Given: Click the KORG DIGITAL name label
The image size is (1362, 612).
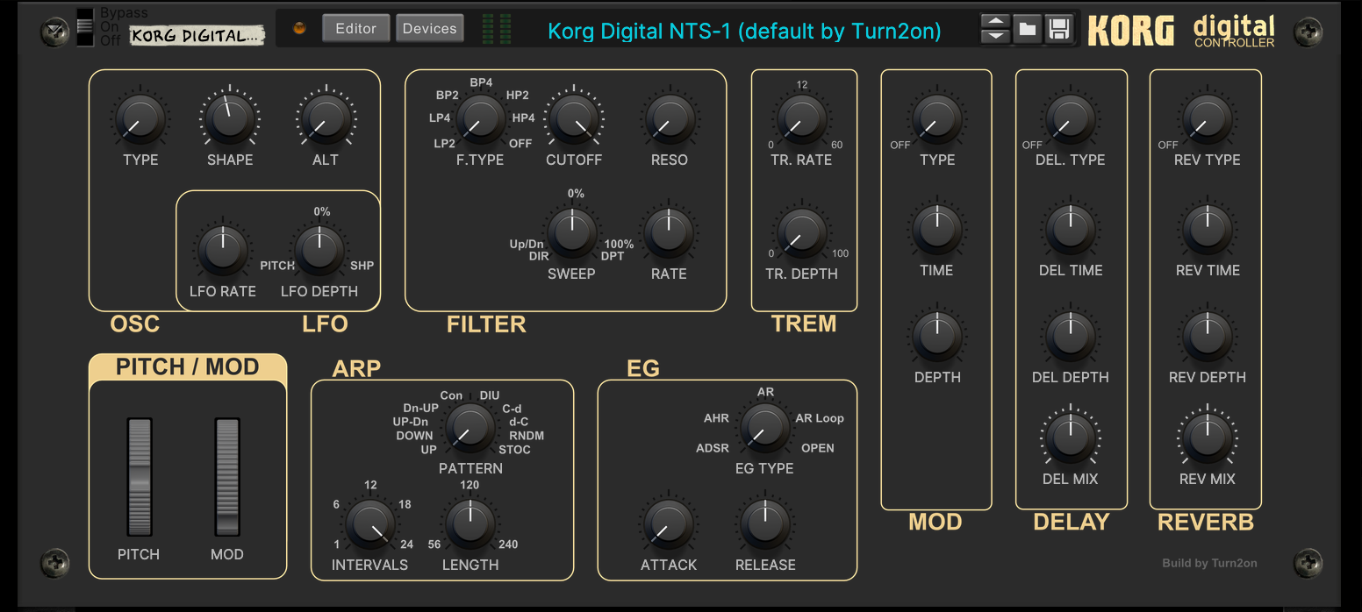Looking at the screenshot, I should [x=197, y=34].
